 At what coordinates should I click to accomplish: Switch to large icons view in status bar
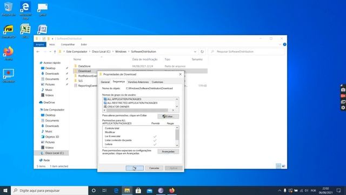pos(283,166)
